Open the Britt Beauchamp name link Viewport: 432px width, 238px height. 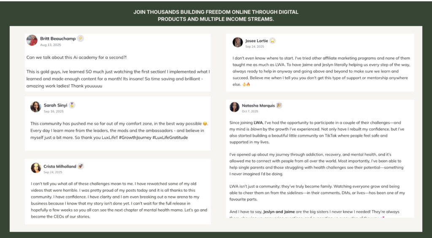[58, 38]
